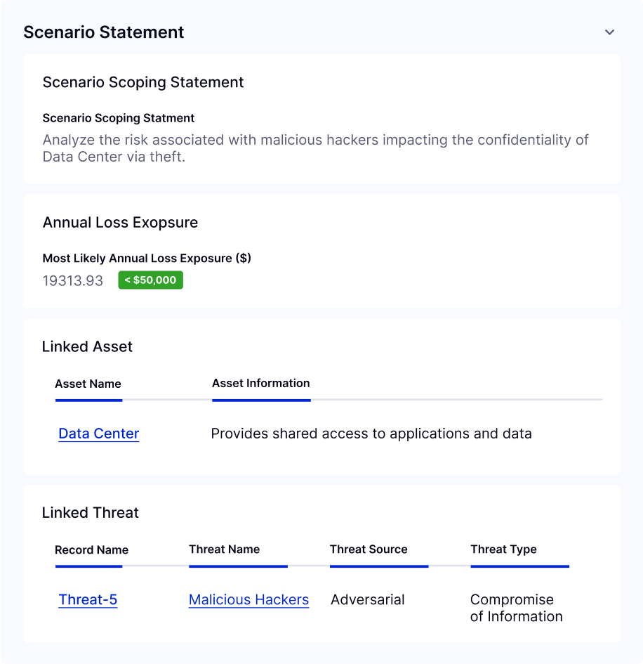Screen dimensions: 643x664
Task: Select the Threat Type column header
Action: (x=503, y=549)
